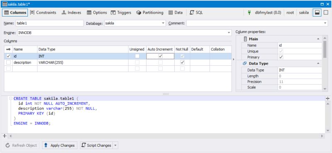This screenshot has width=332, height=153.
Task: Click the Collation column header
Action: [220, 49]
